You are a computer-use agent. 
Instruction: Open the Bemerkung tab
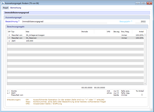coord(16,8)
